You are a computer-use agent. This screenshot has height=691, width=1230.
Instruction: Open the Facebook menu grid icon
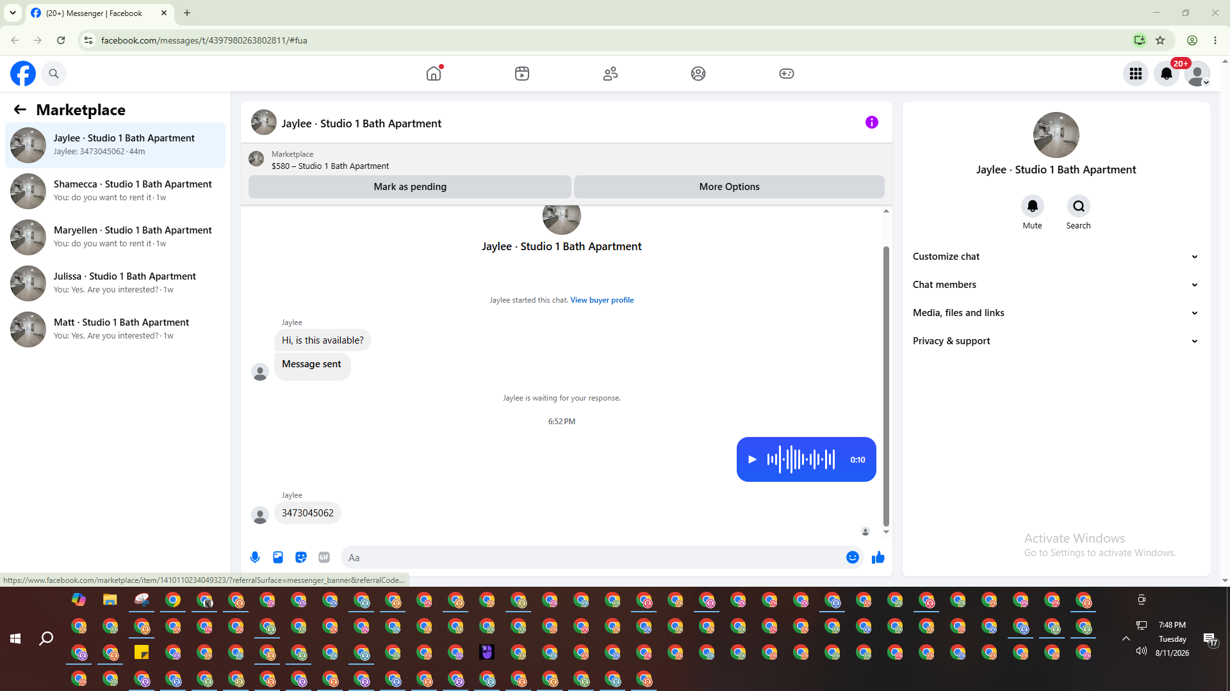1136,74
